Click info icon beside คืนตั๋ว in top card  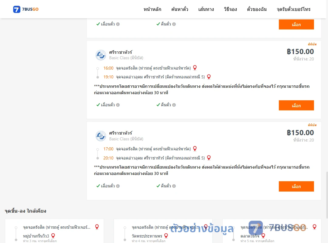[174, 24]
